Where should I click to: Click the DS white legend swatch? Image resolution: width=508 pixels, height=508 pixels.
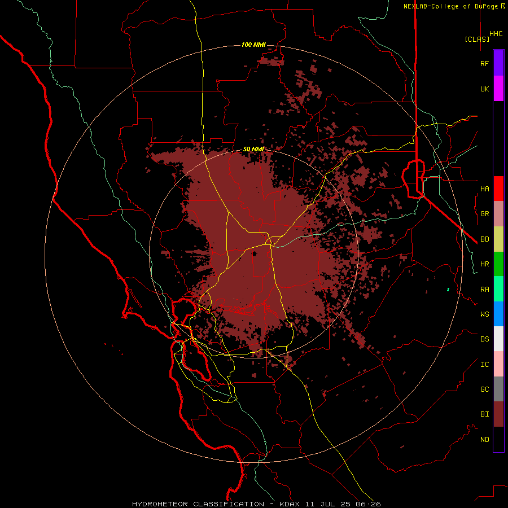[498, 339]
